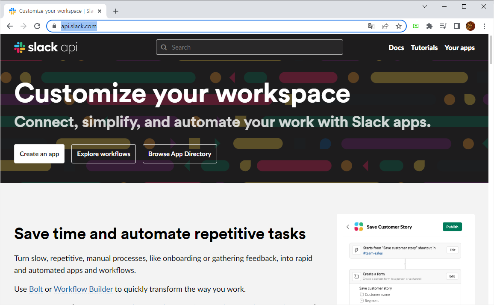Click the Explore workflows button
The width and height of the screenshot is (494, 305).
(x=104, y=154)
